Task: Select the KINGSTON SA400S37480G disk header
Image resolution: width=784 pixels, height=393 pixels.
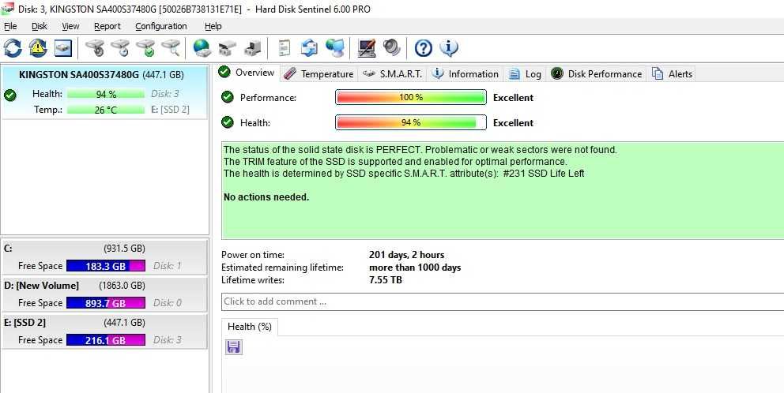Action: pos(101,75)
